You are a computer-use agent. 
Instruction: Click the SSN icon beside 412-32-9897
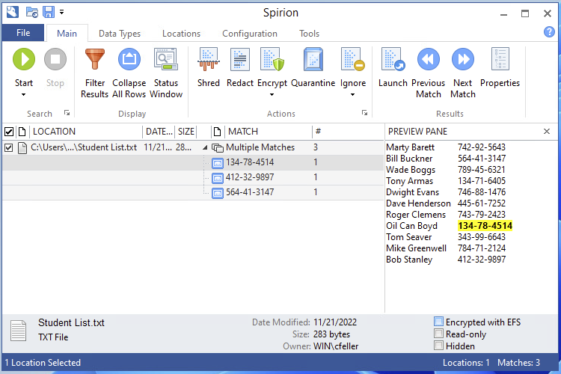(x=218, y=178)
